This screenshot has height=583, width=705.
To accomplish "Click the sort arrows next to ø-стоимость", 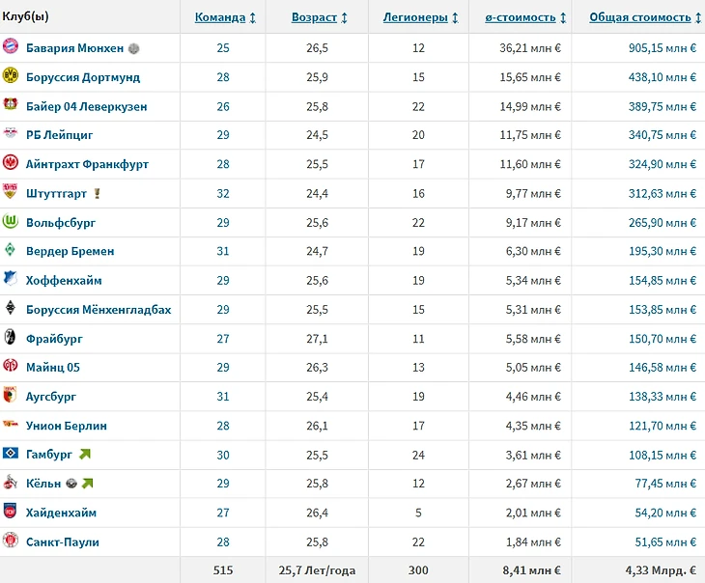I will (x=563, y=18).
